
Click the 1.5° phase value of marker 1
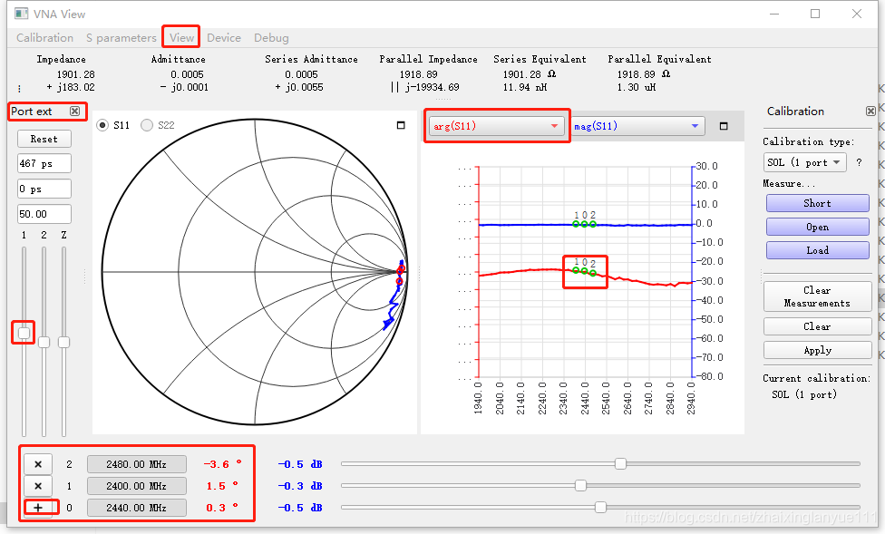(222, 486)
